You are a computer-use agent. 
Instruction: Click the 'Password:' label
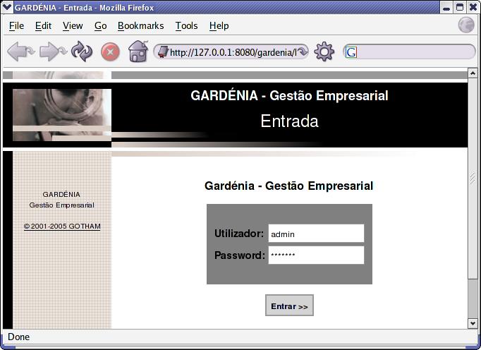pos(240,255)
